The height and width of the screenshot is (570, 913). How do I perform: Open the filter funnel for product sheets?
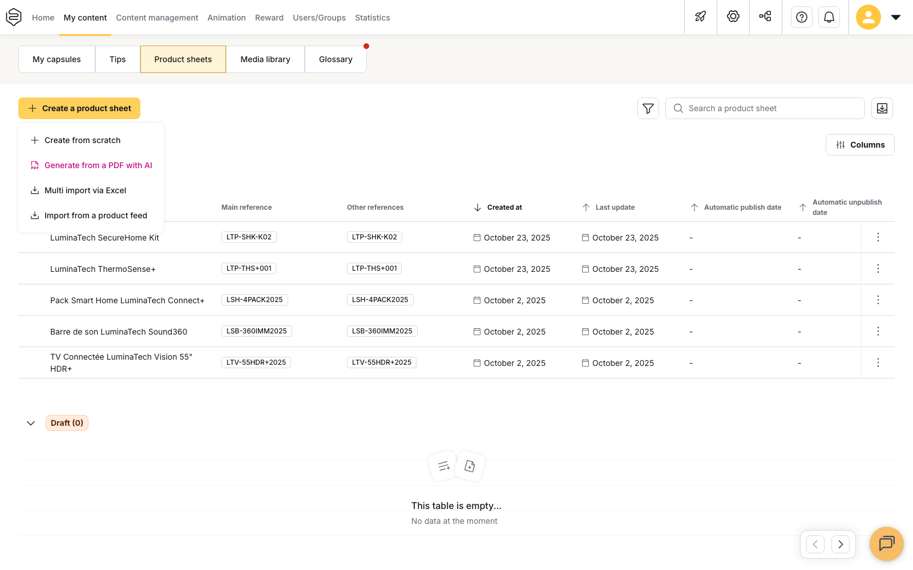[x=648, y=108]
